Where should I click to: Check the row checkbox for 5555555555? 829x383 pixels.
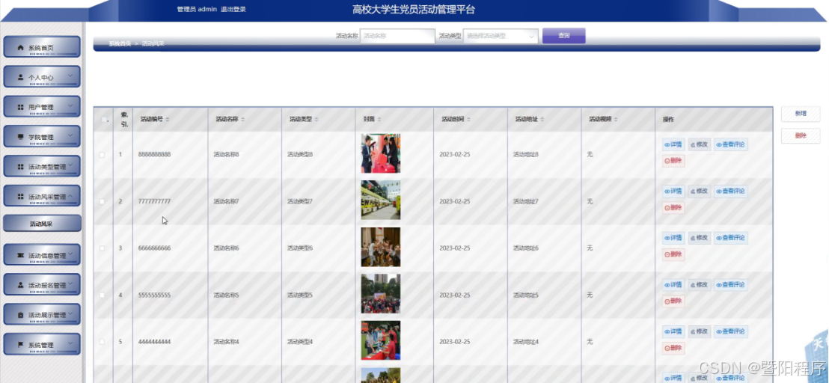(x=102, y=295)
